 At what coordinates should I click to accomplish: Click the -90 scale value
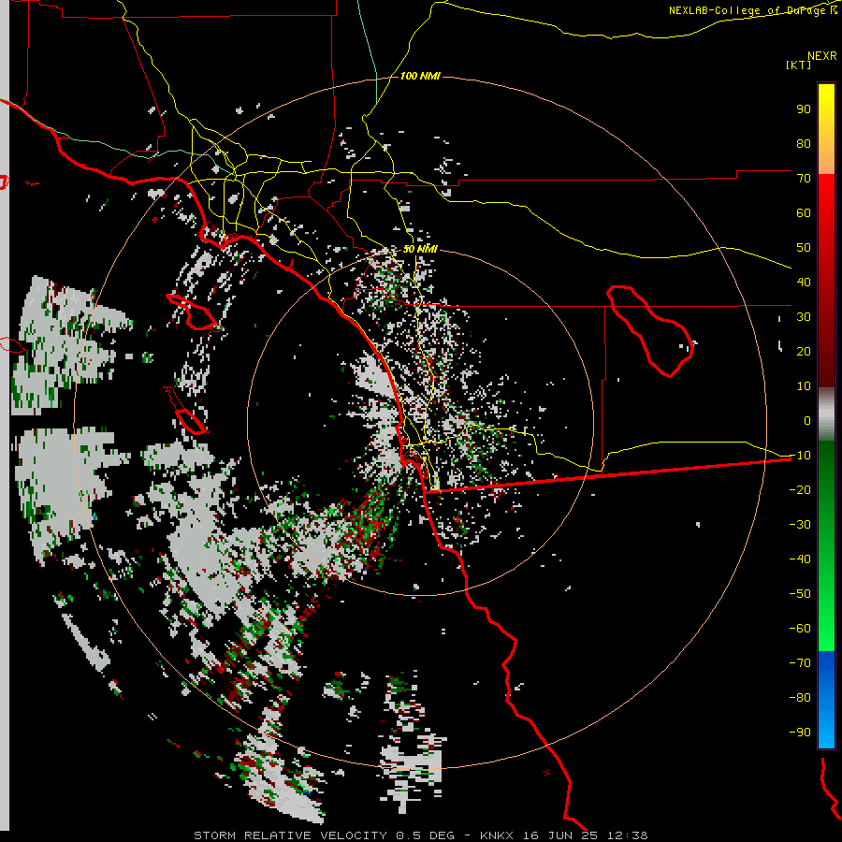(800, 733)
